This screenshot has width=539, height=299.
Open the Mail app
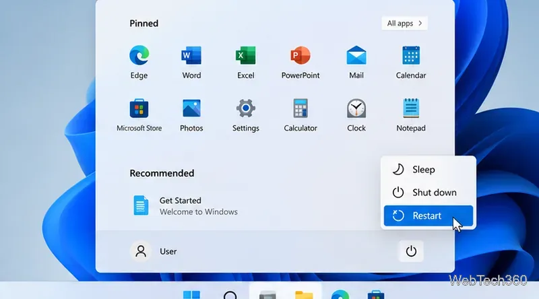coord(356,62)
